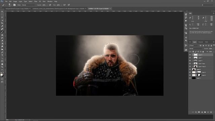Switch to the Channels tab
The width and height of the screenshot is (215, 121).
coord(201,42)
